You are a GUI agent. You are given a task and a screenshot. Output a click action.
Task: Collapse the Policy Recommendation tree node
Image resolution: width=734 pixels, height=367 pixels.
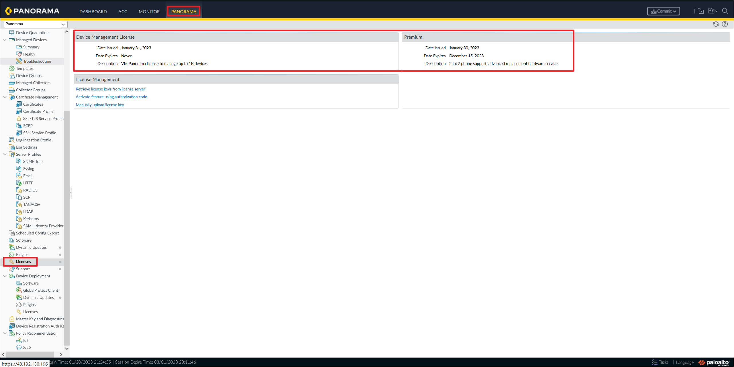coord(5,333)
